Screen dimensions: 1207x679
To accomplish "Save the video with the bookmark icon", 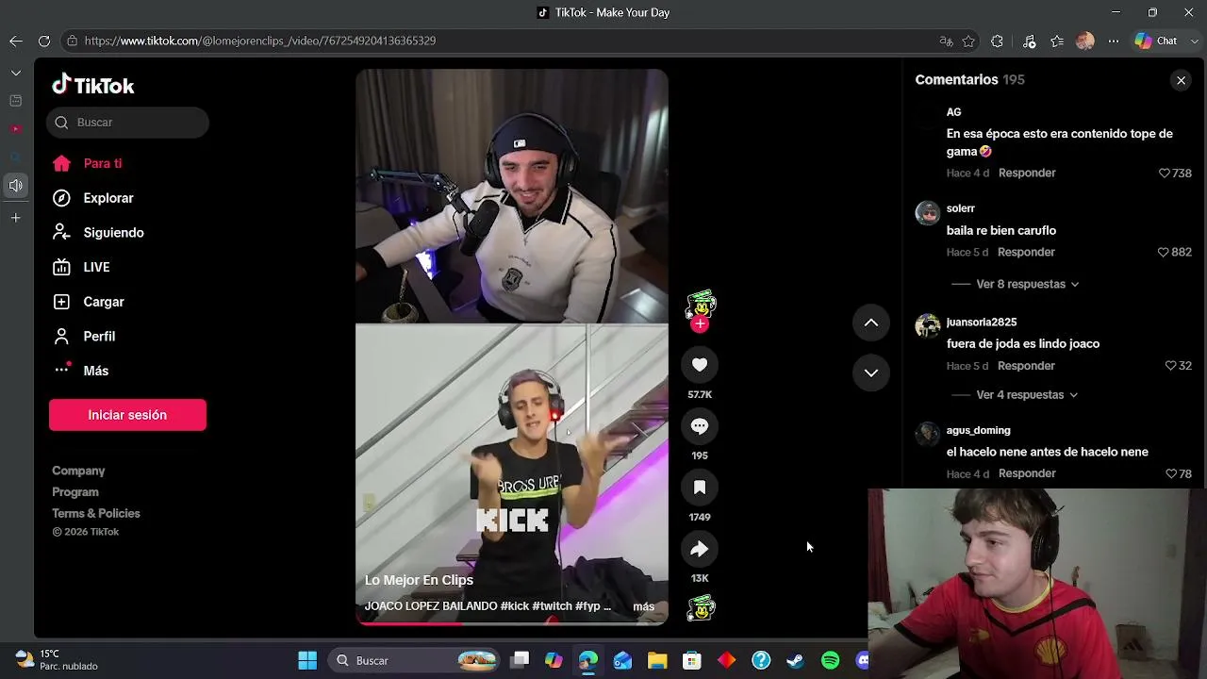I will [700, 488].
